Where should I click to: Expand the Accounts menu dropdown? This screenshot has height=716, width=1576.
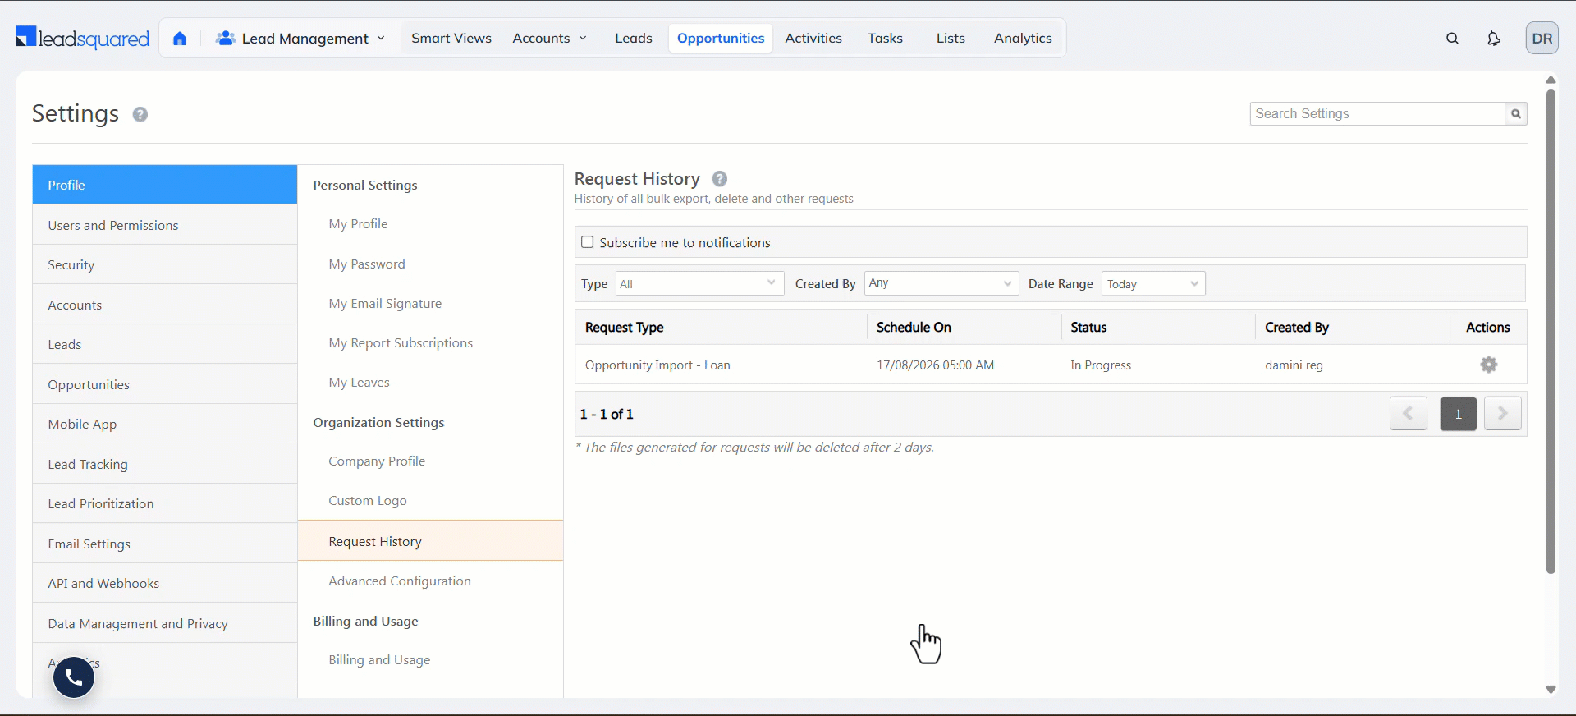tap(549, 39)
